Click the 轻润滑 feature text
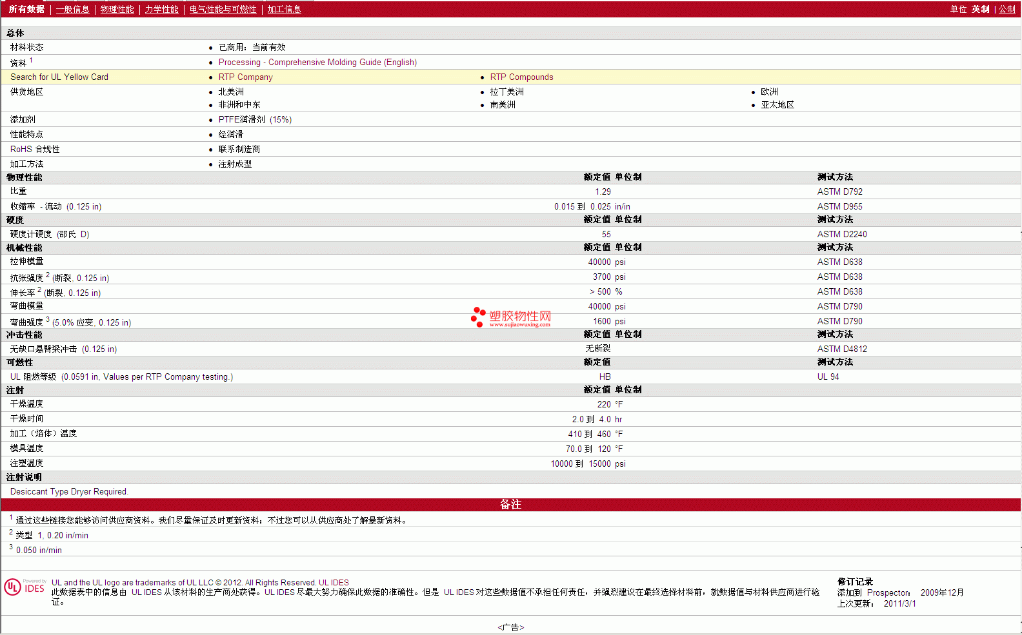The height and width of the screenshot is (635, 1022). (x=231, y=134)
